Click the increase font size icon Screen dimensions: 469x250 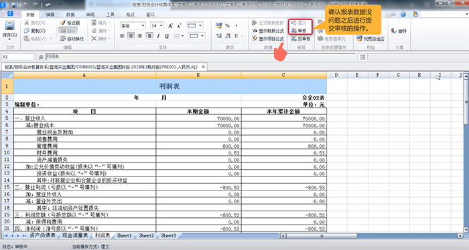pyautogui.click(x=170, y=26)
